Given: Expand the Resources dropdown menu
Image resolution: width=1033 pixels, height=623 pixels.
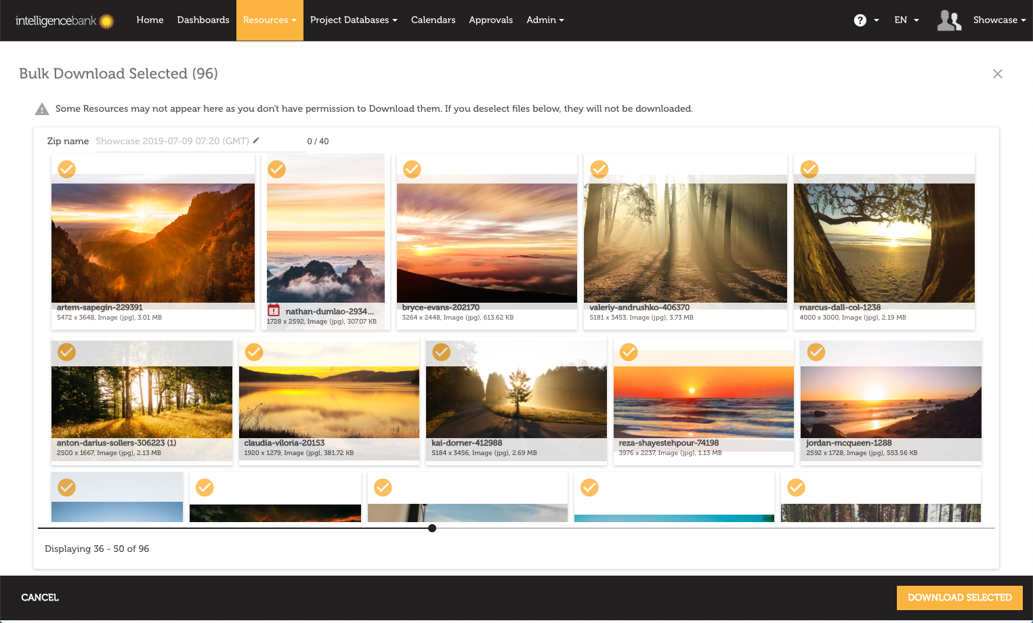Looking at the screenshot, I should point(270,20).
